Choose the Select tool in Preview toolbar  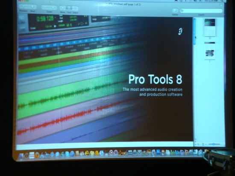tap(75, 8)
